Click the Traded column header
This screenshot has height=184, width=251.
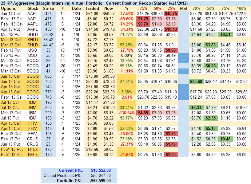[92, 8]
